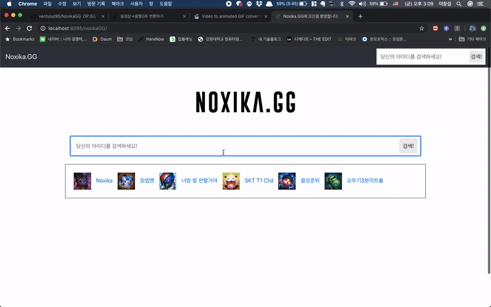Open the 북마크 menu
491x307 pixels.
point(118,4)
